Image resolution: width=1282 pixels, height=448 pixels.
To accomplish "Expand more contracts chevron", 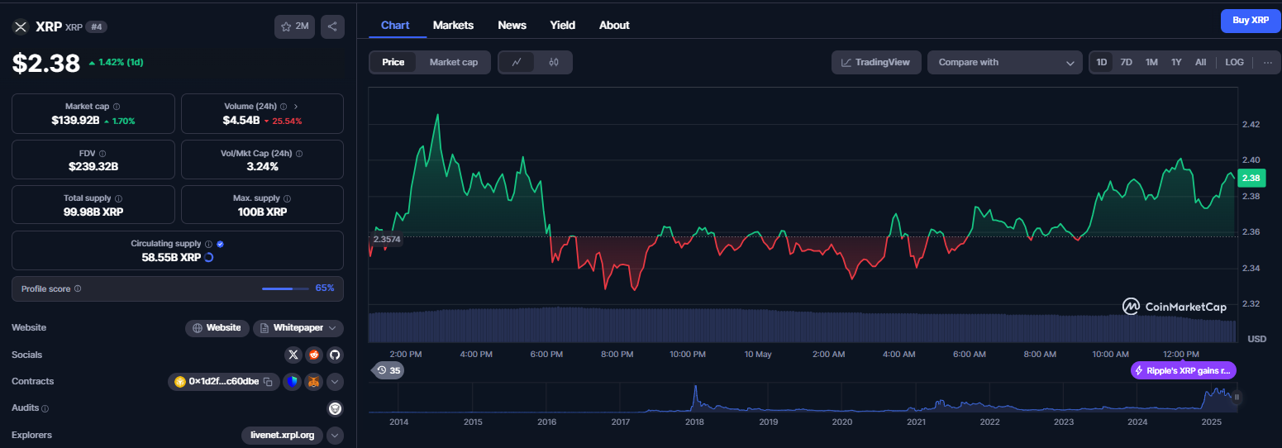I will (x=335, y=382).
